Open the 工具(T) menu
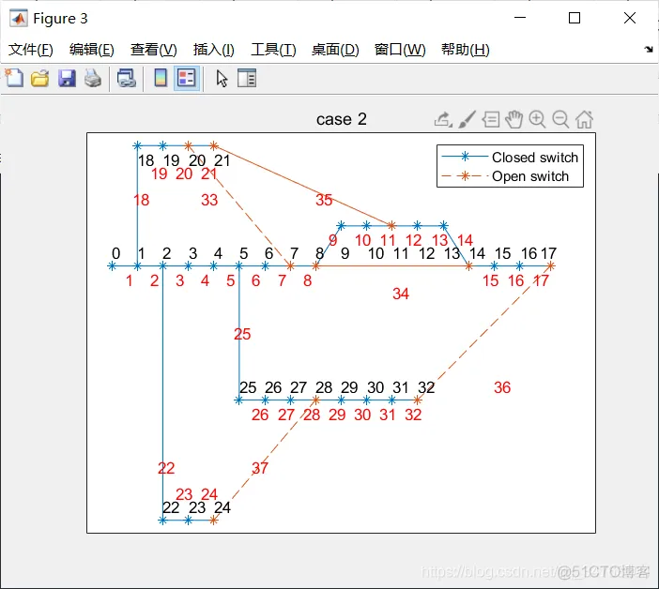Image resolution: width=659 pixels, height=589 pixels. 273,50
